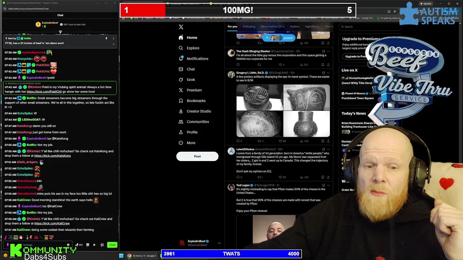The width and height of the screenshot is (463, 260).
Task: Go to Home in X sidebar
Action: pyautogui.click(x=188, y=38)
